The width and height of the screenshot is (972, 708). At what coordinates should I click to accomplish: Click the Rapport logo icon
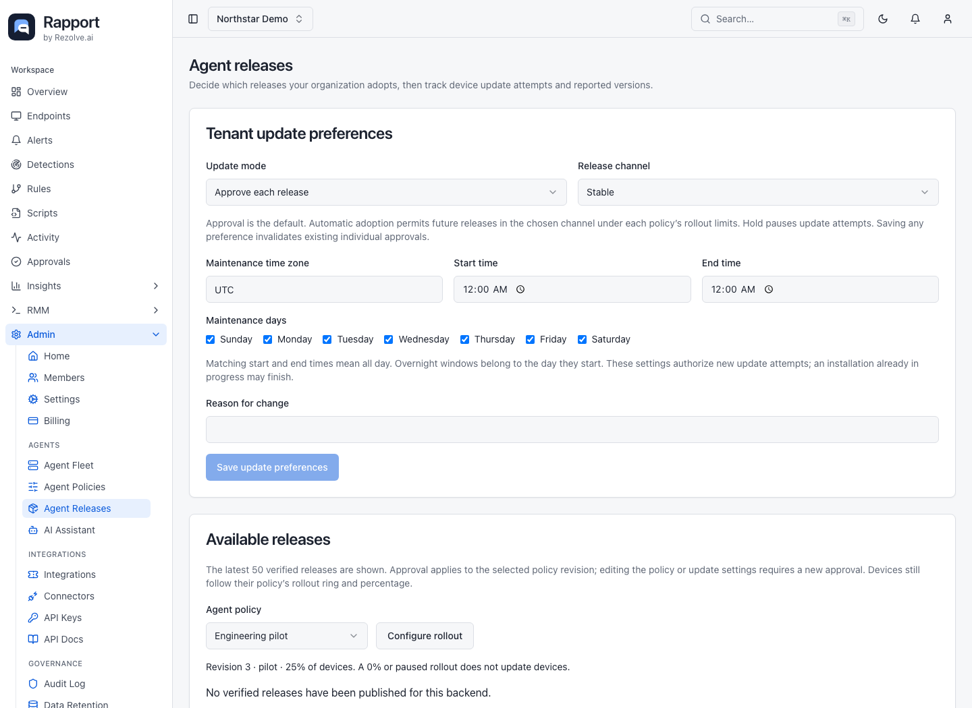coord(22,27)
